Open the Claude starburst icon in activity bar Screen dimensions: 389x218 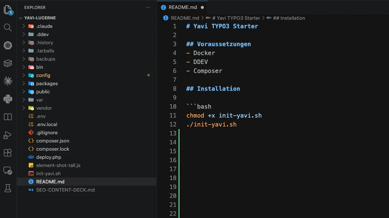pyautogui.click(x=8, y=81)
